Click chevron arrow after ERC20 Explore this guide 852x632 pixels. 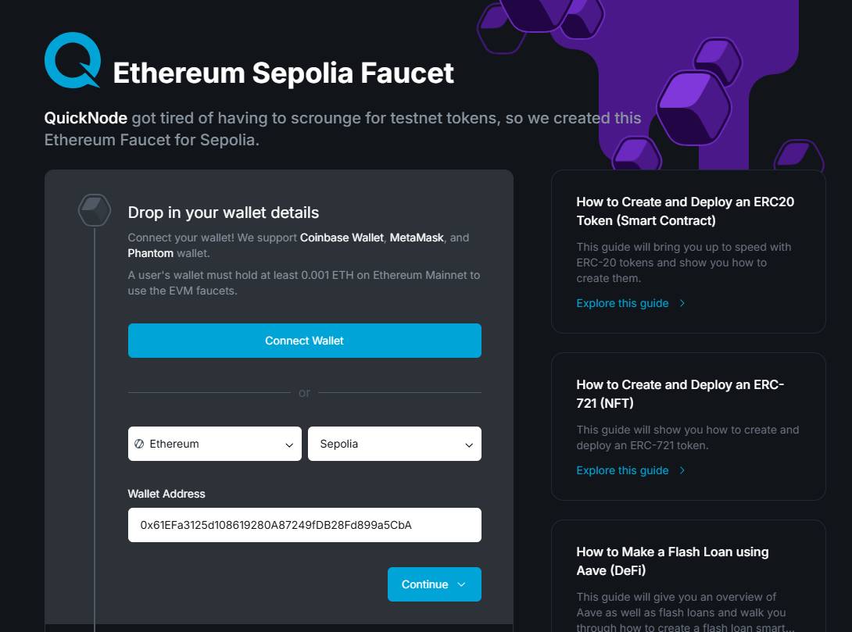click(x=682, y=304)
